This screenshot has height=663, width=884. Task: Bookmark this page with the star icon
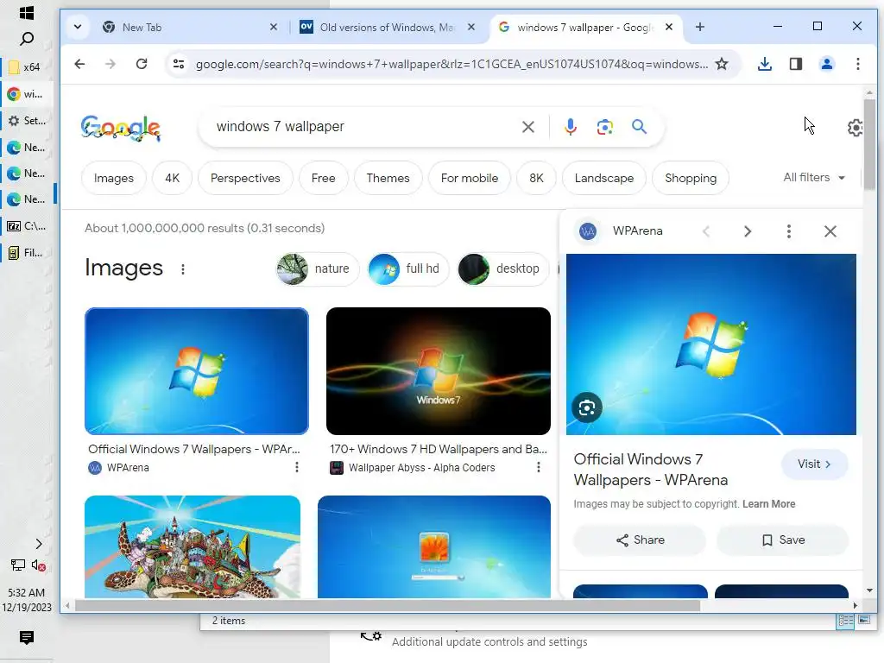coord(722,64)
